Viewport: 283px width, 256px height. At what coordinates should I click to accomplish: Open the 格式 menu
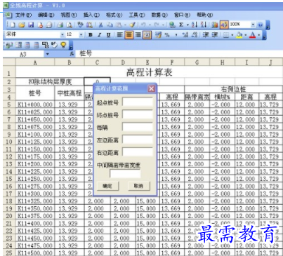pos(114,15)
